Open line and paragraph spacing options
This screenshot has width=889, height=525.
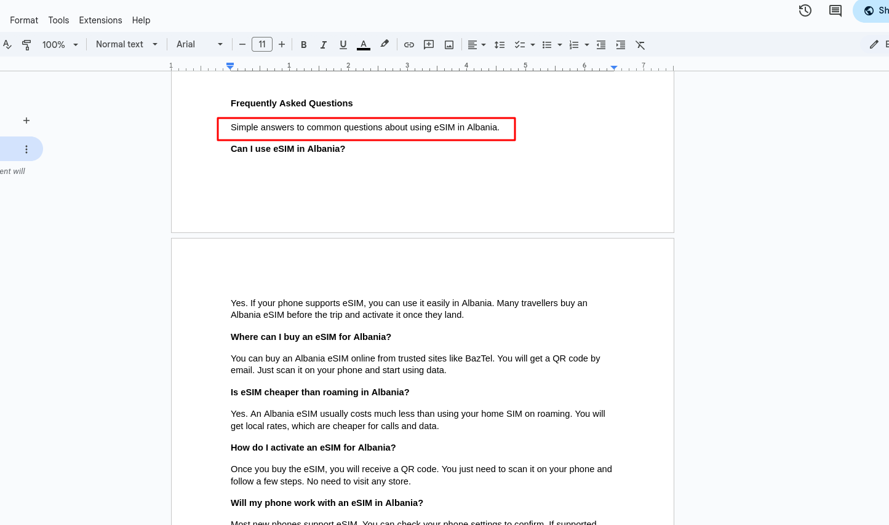click(x=500, y=45)
